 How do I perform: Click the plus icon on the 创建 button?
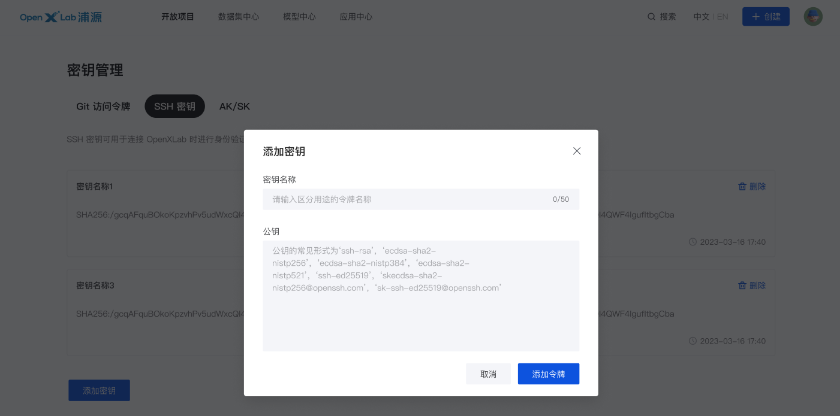755,17
